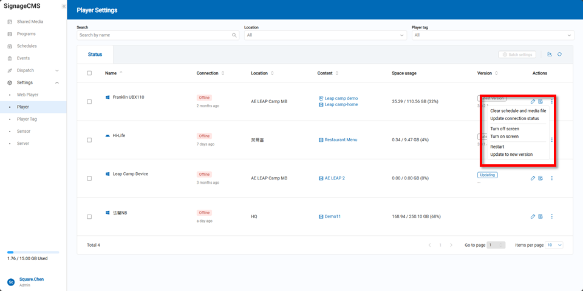Collapse the sidebar with the double-chevron icon
This screenshot has width=583, height=291.
[64, 6]
